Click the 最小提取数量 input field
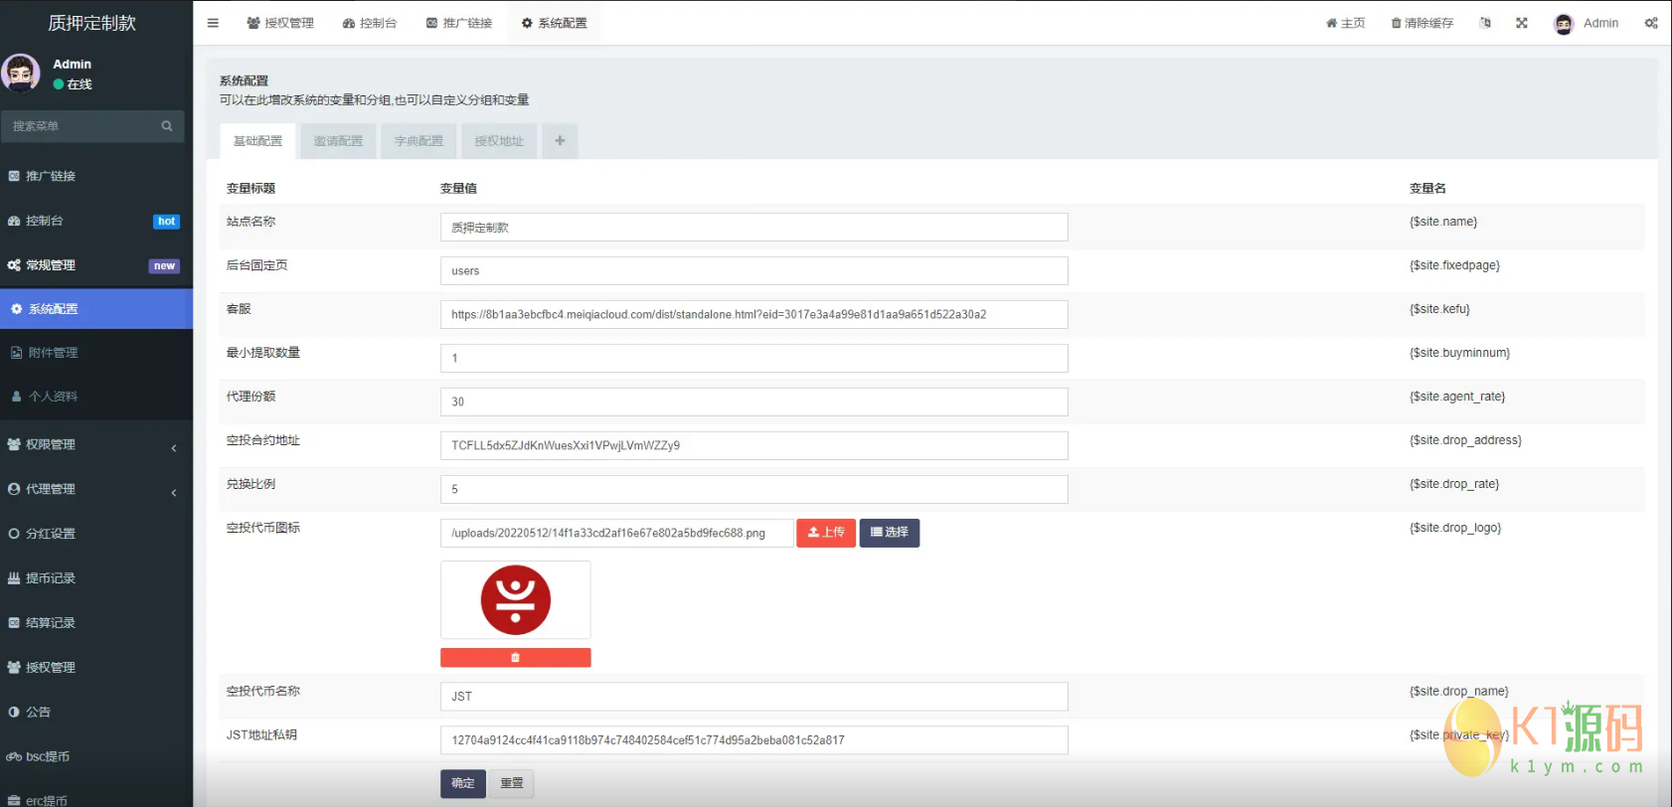1672x807 pixels. (754, 359)
